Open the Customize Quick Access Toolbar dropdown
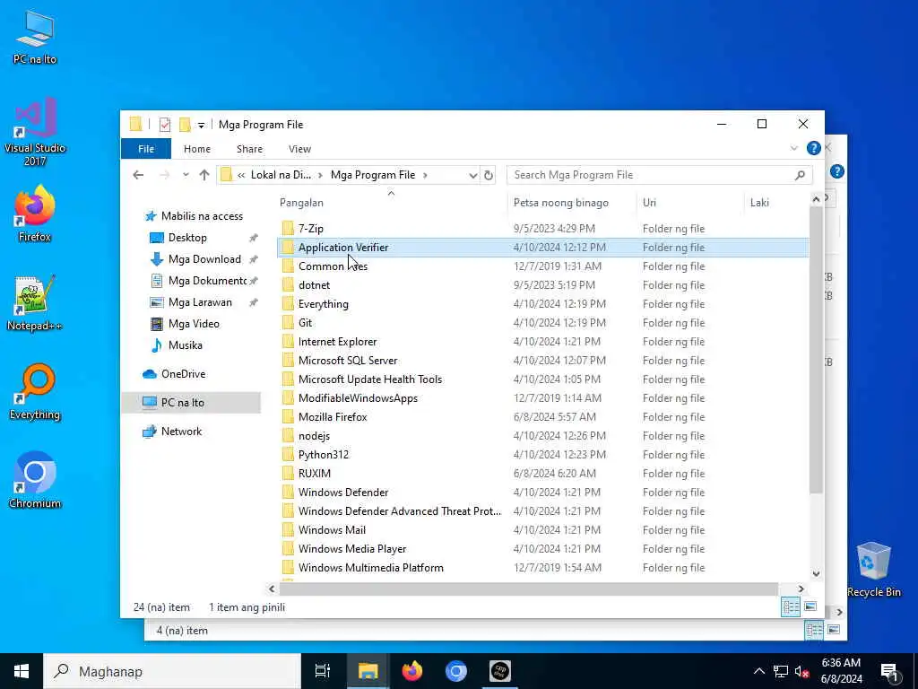 (x=201, y=125)
